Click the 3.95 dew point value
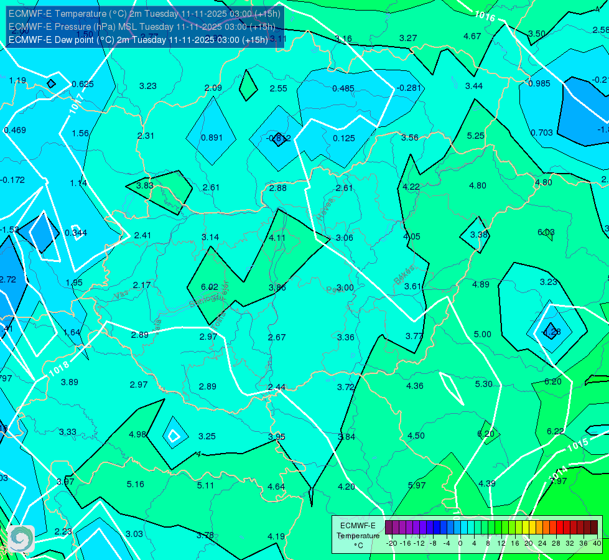The height and width of the screenshot is (560, 609). coord(277,437)
